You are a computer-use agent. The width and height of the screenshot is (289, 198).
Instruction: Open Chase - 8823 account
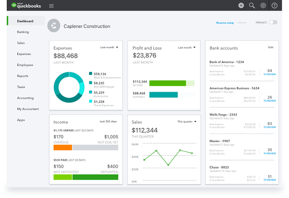219,167
